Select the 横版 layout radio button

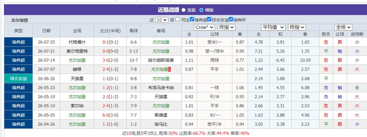point(201,10)
